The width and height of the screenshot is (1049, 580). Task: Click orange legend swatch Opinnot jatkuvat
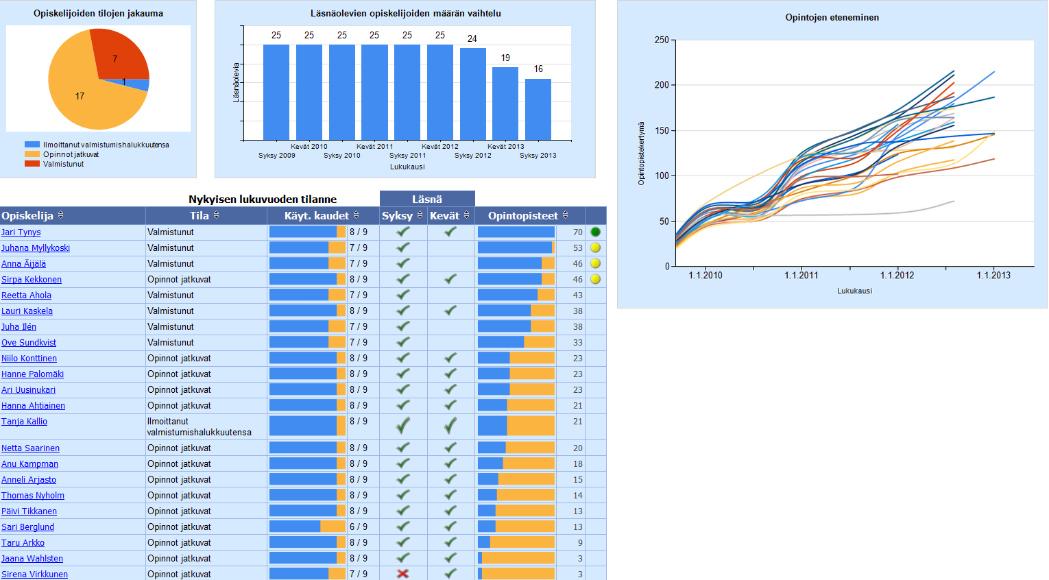click(32, 154)
